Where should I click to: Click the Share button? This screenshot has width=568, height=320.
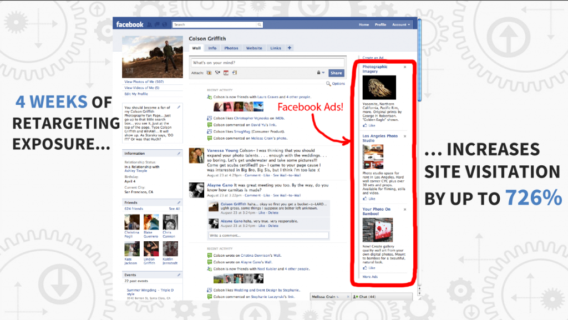[x=336, y=73]
